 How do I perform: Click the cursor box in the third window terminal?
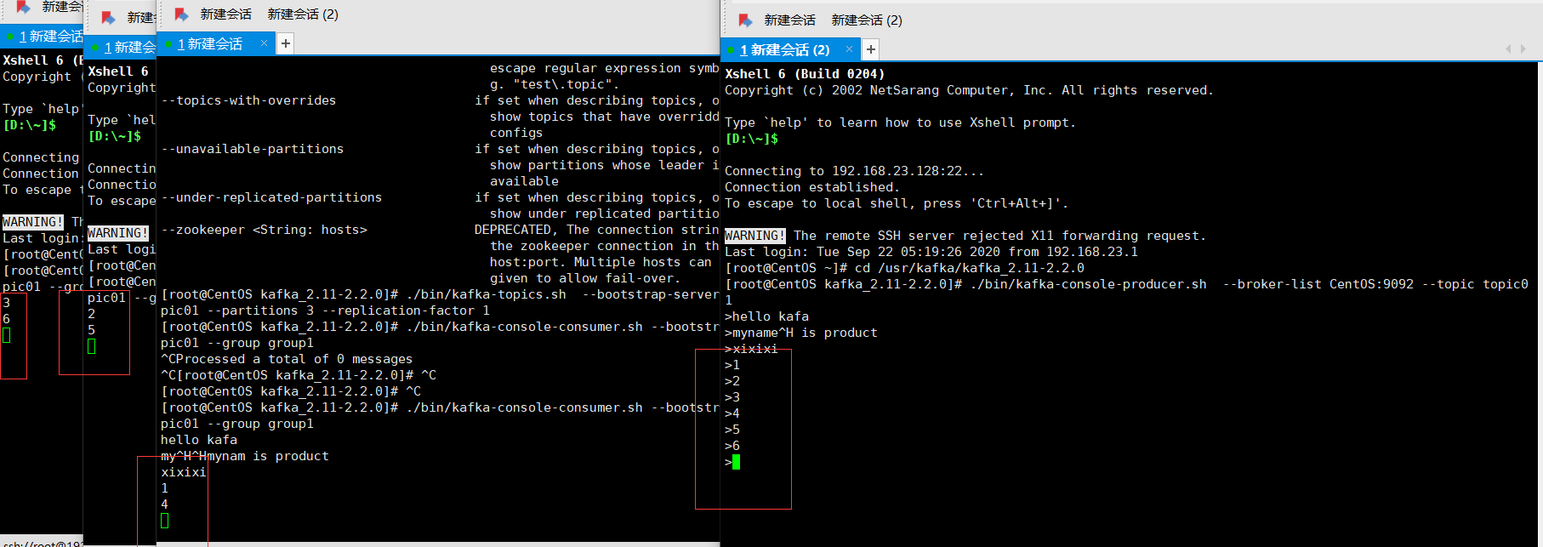164,521
